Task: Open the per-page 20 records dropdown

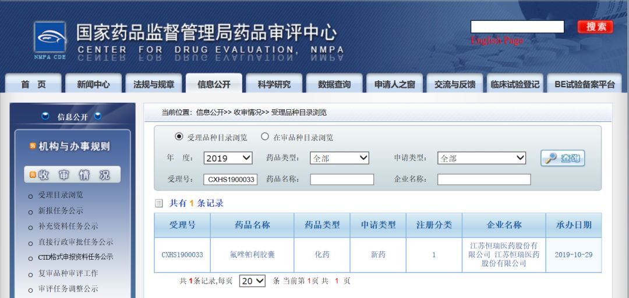Action: coord(252,281)
